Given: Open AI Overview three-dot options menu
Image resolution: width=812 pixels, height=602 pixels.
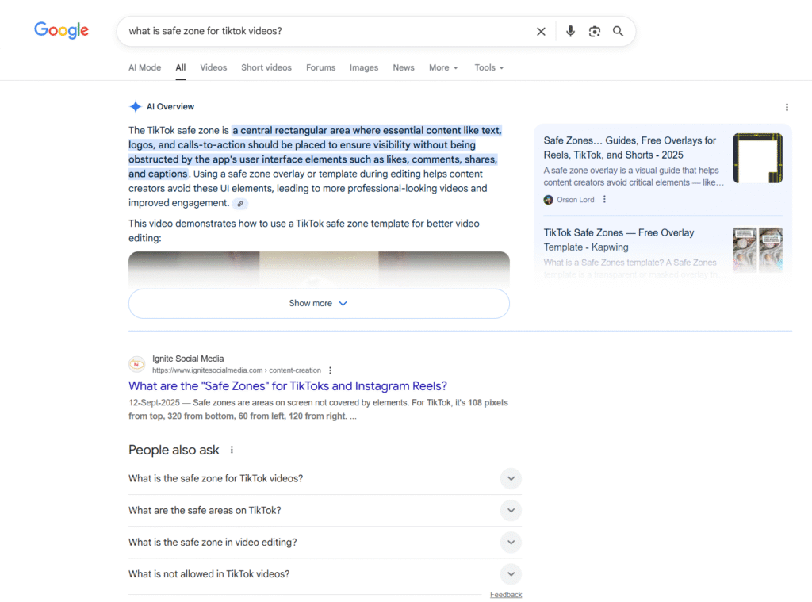Looking at the screenshot, I should 786,107.
